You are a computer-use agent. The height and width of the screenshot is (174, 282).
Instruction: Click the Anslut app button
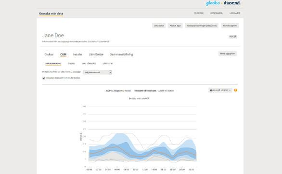[175, 26]
